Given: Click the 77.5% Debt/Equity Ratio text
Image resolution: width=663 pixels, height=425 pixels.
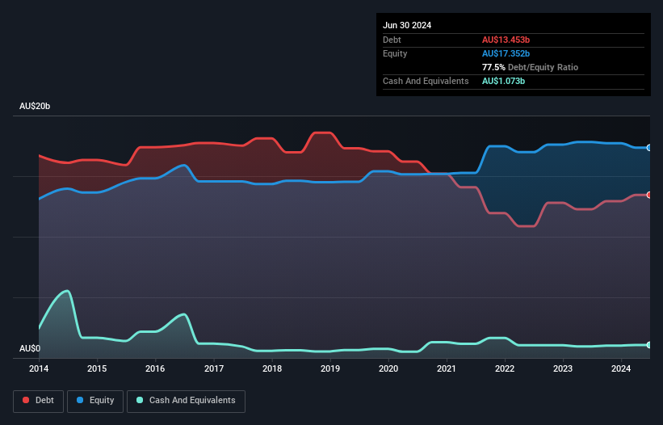Looking at the screenshot, I should pyautogui.click(x=530, y=67).
